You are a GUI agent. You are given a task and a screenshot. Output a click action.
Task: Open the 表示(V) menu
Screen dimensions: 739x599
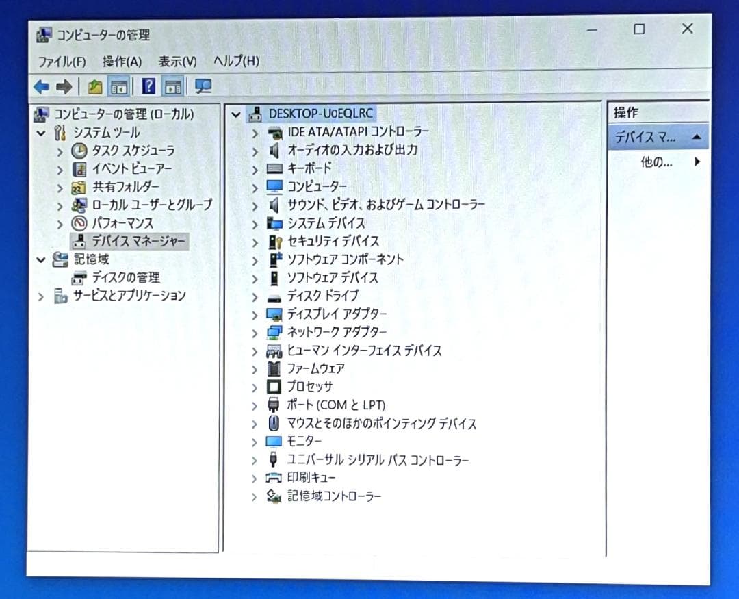tap(177, 62)
